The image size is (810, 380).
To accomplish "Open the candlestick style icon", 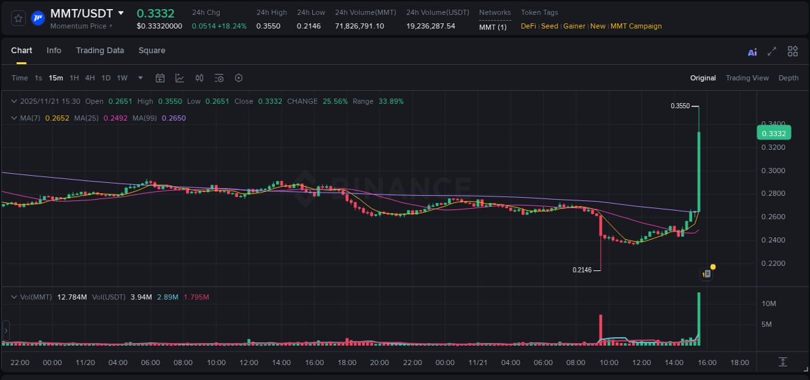I will tap(199, 78).
